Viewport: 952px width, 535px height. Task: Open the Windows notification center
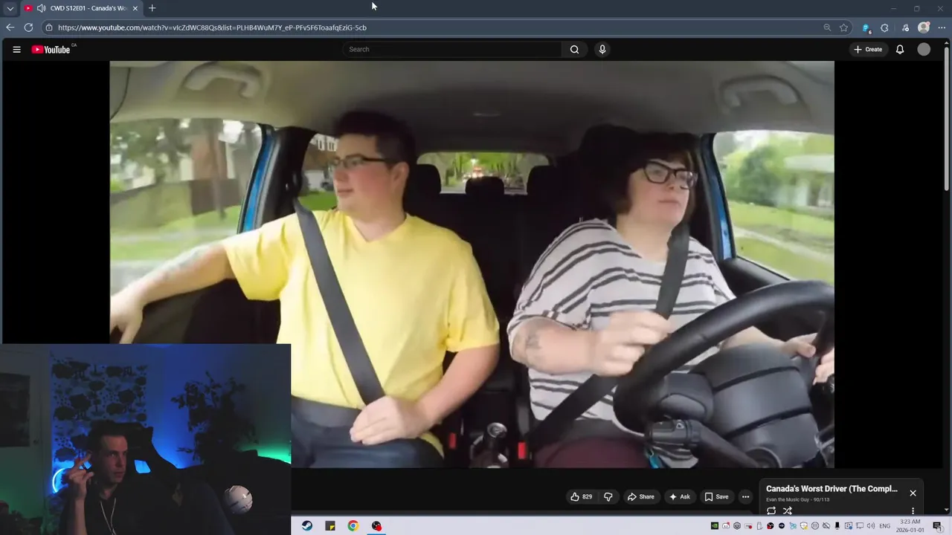tap(937, 526)
